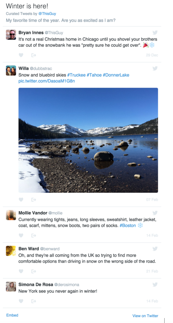Like Willa's Donner Lake photo tweet
The height and width of the screenshot is (323, 173).
(x=21, y=200)
